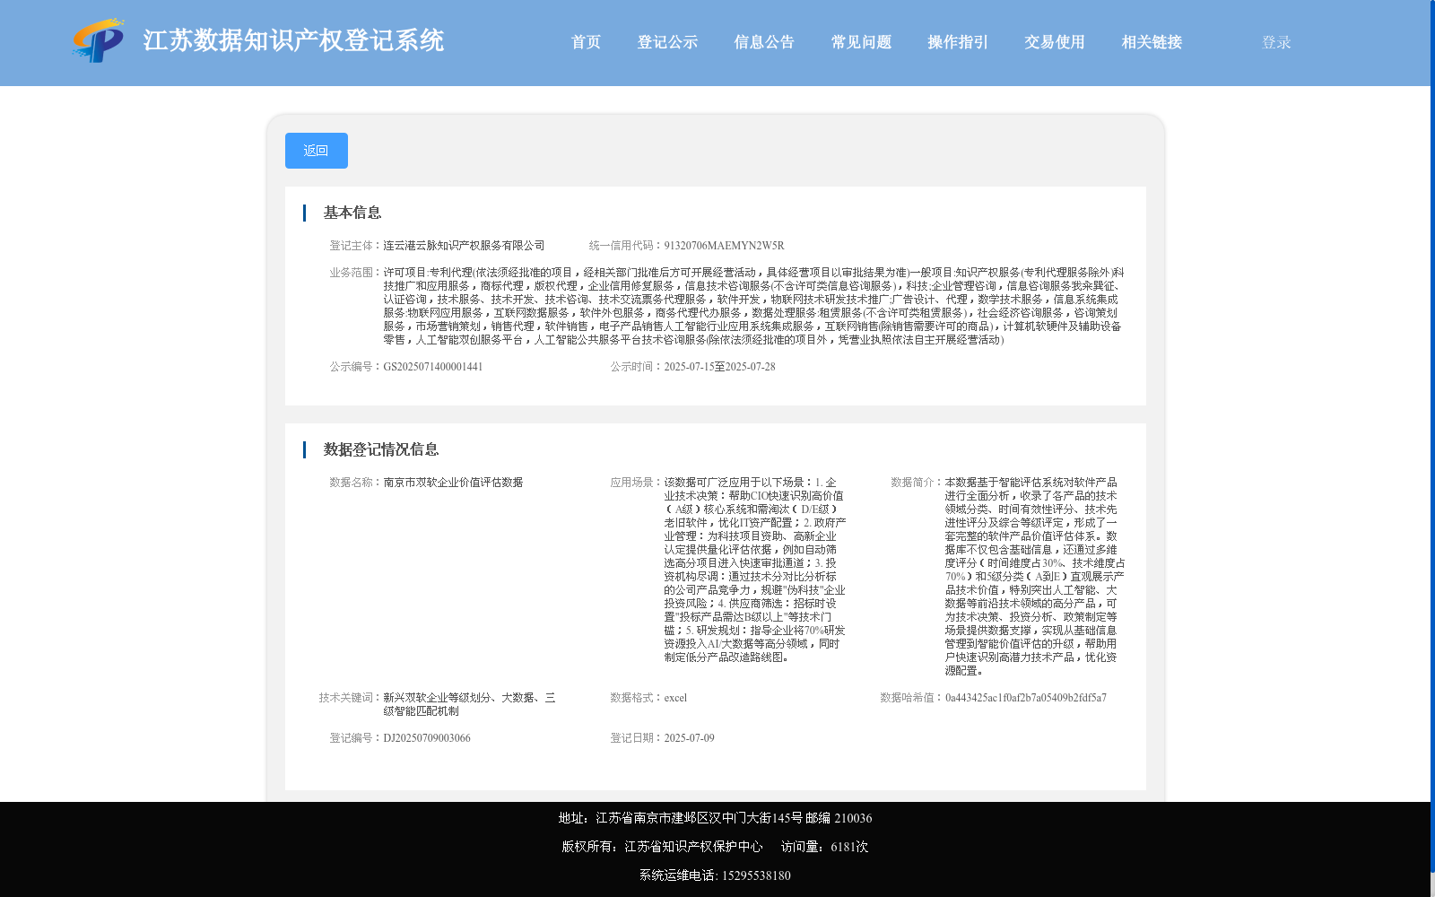Click the blue 返回 button
Image resolution: width=1435 pixels, height=897 pixels.
(317, 151)
